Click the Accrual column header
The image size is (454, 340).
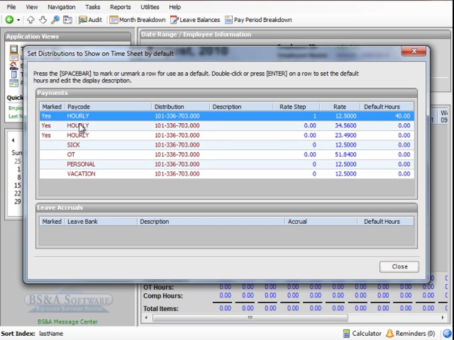321,221
